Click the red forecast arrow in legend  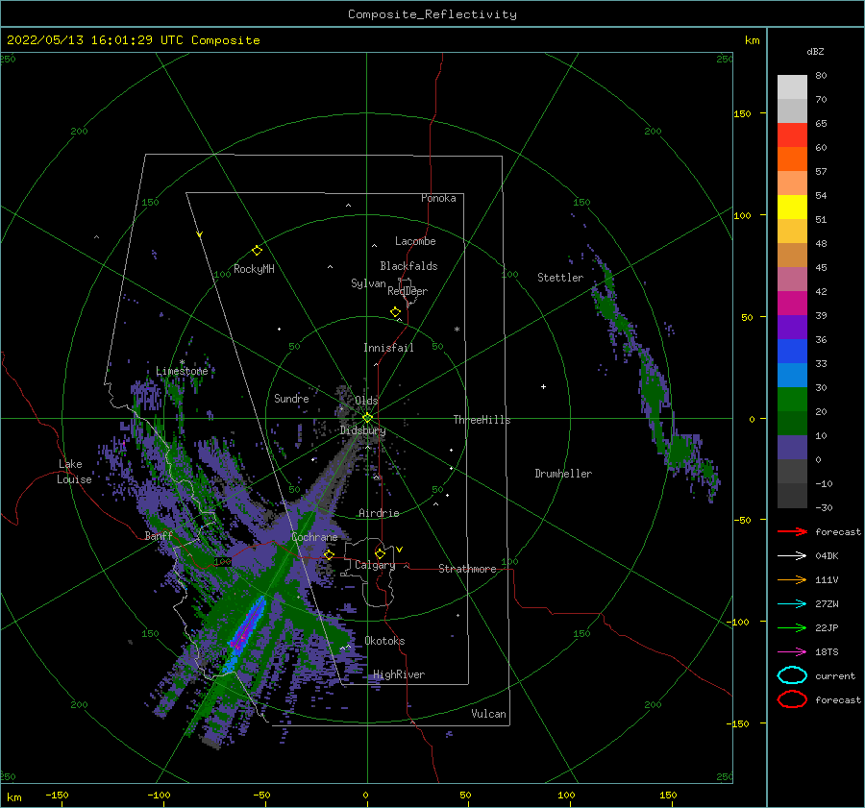click(x=792, y=531)
